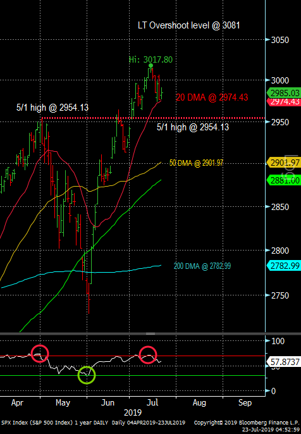The height and width of the screenshot is (434, 301).
Task: Click the '200 DMA @ 2782.99' cyan annotation
Action: click(x=202, y=266)
